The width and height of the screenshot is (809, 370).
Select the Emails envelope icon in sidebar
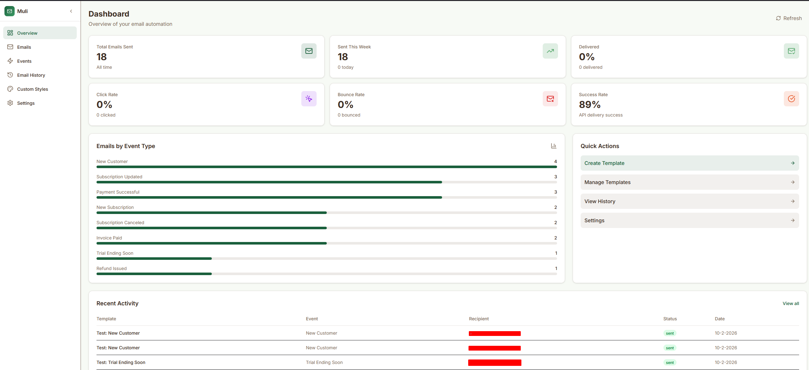click(x=10, y=47)
